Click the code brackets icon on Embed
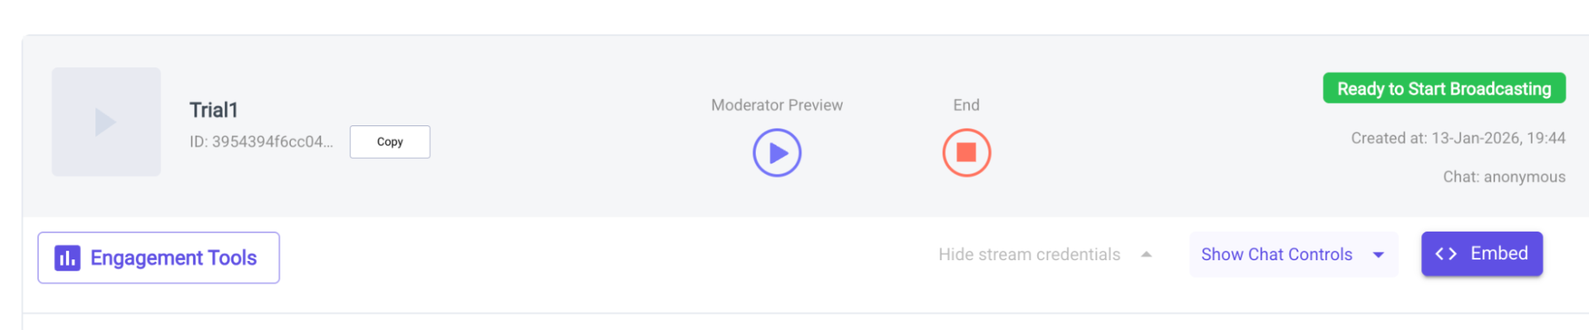The height and width of the screenshot is (330, 1589). (x=1445, y=254)
